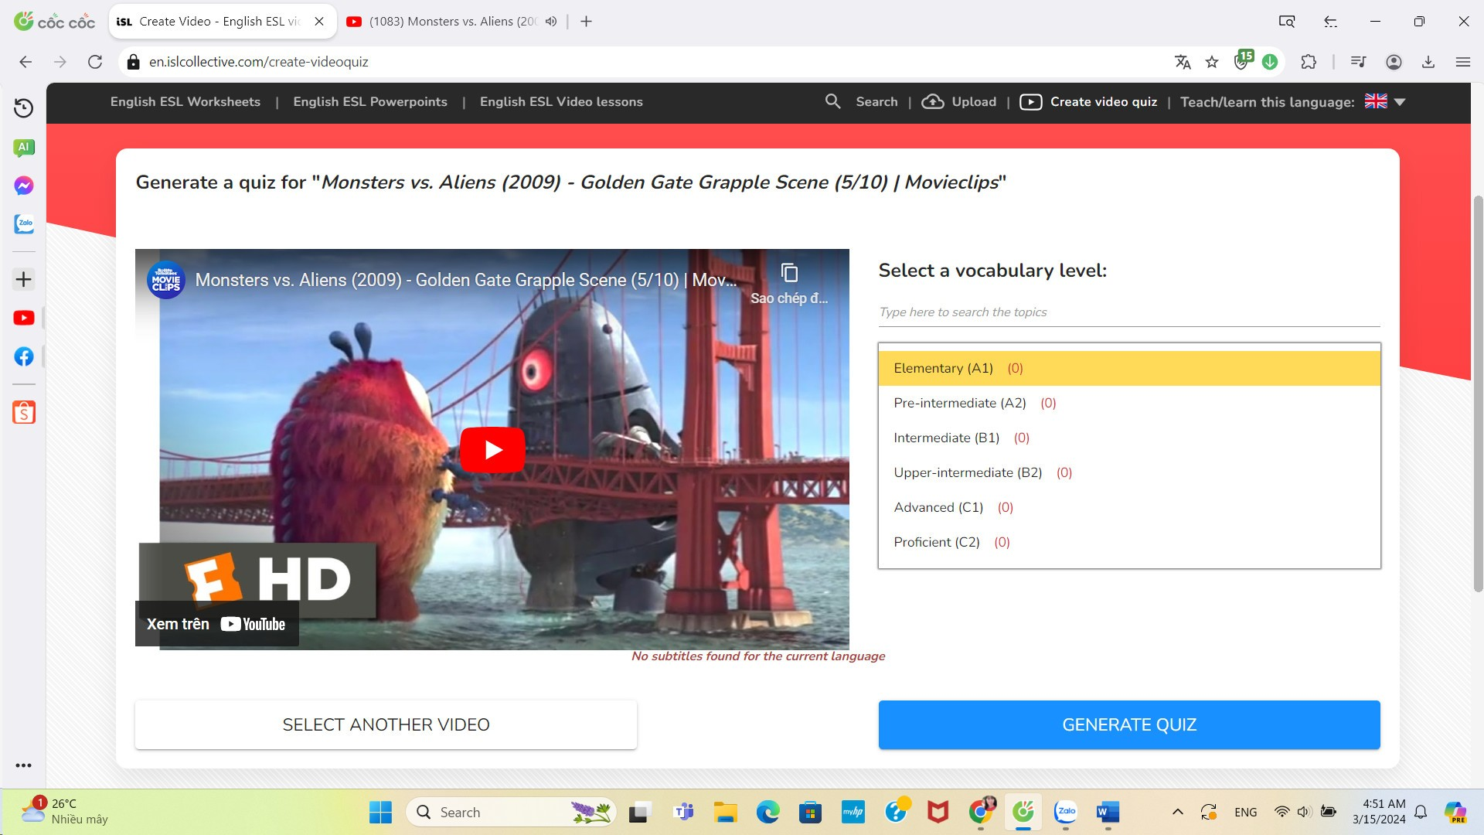Open the AI chat sidebar icon

[23, 148]
